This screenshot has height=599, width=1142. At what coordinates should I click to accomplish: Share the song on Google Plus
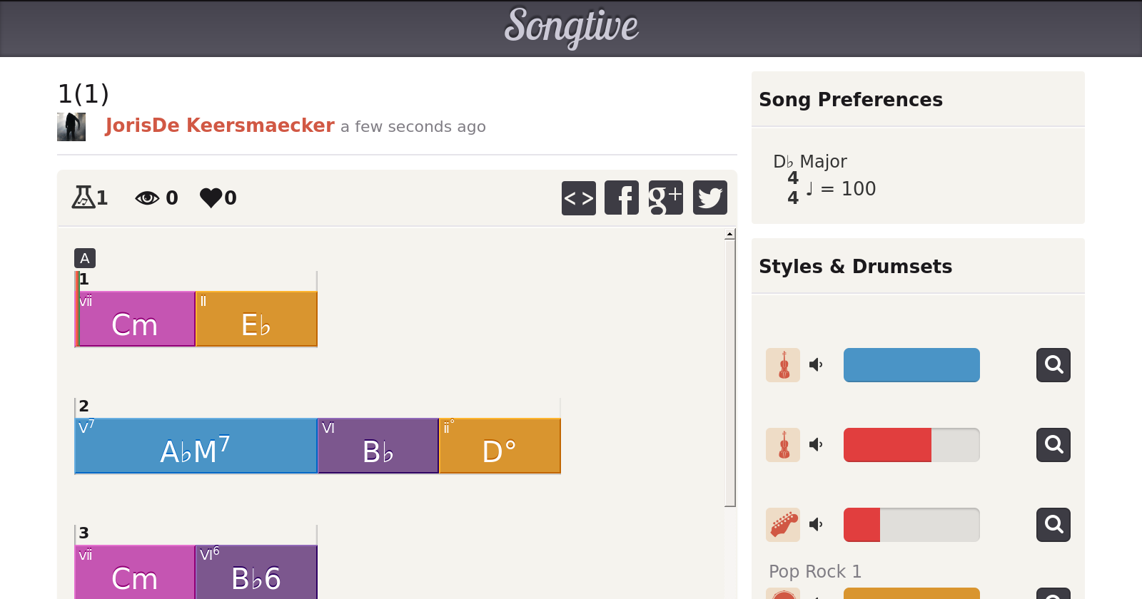[665, 198]
